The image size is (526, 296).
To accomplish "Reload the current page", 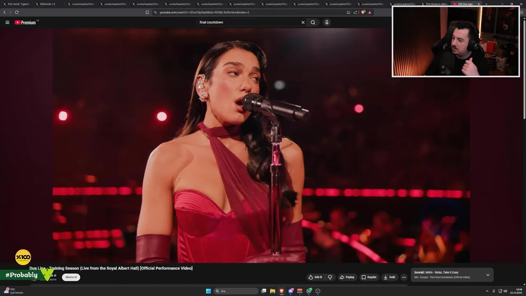I will 17,12.
